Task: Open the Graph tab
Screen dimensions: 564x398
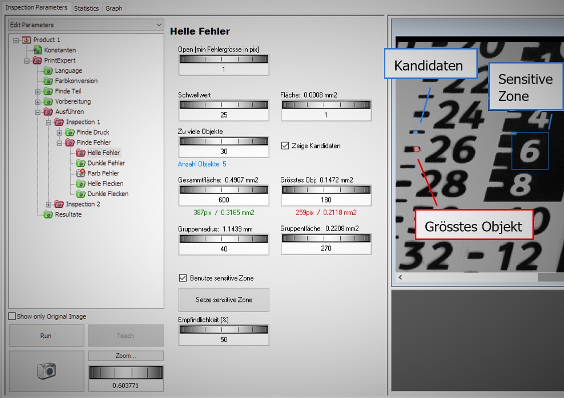Action: [114, 8]
